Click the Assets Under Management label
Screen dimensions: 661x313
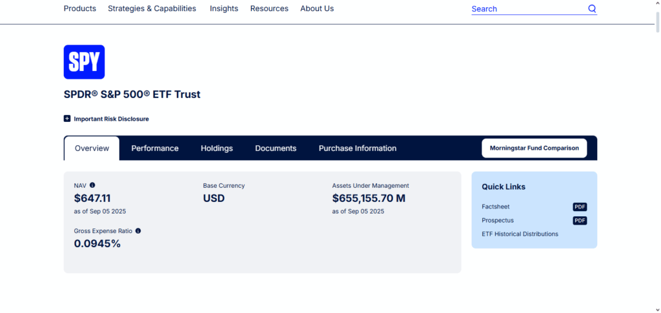[371, 185]
